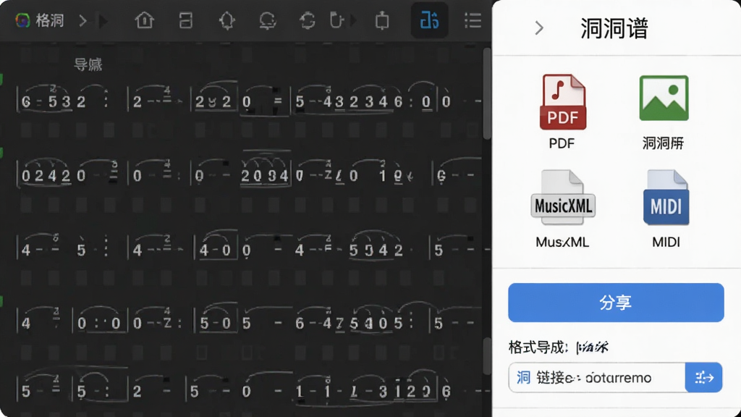Expand the chevron after 格洞 title
741x417 pixels.
coord(82,21)
